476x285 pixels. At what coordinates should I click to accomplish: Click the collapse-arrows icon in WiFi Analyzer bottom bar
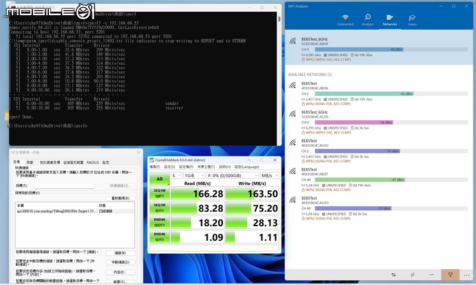pyautogui.click(x=413, y=274)
